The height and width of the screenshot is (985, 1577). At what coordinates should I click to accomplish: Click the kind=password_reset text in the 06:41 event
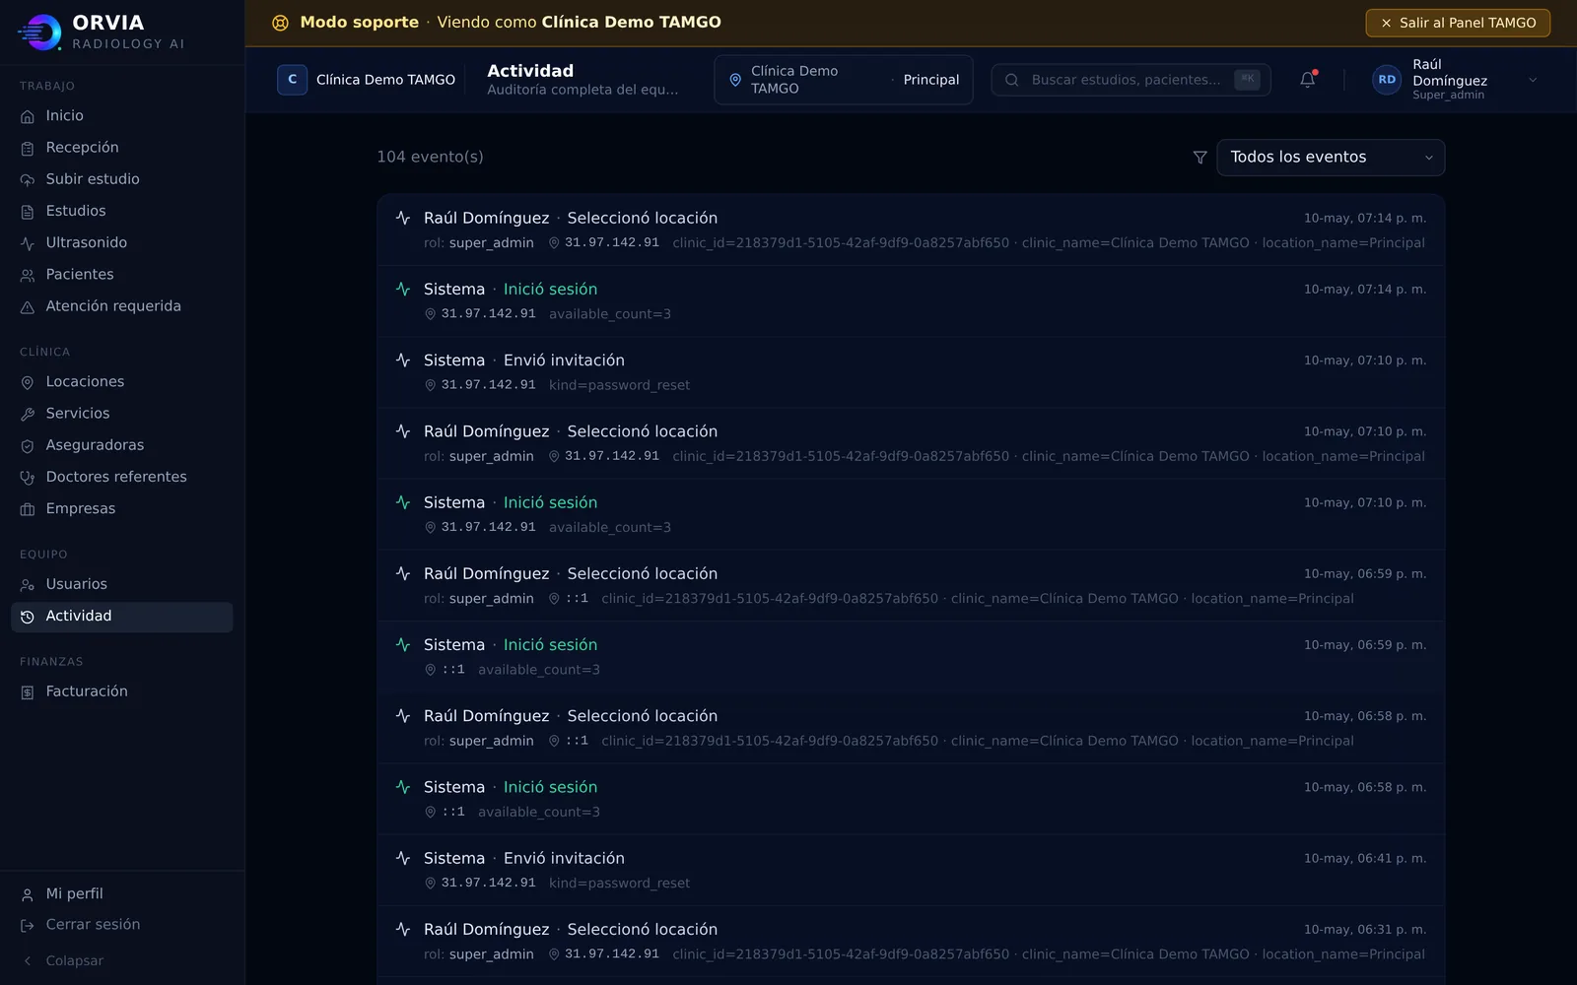click(x=619, y=884)
